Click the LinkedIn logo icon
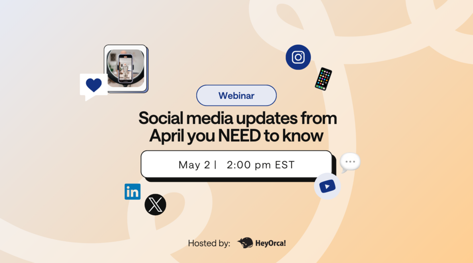This screenshot has width=473, height=263. (x=133, y=192)
